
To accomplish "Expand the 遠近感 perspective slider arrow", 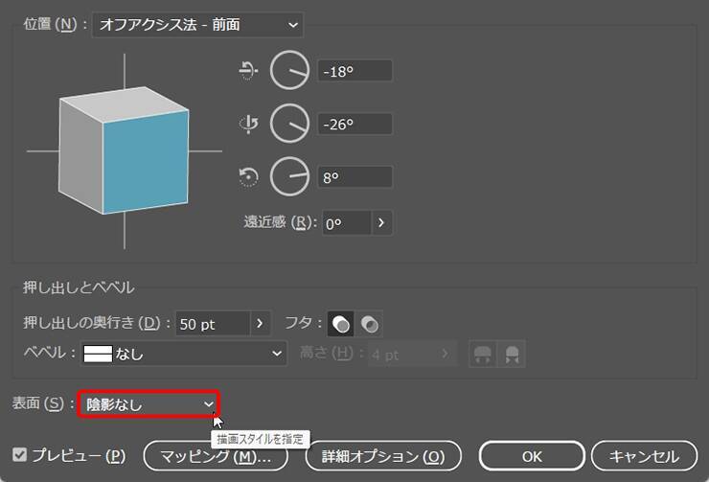I will click(381, 223).
